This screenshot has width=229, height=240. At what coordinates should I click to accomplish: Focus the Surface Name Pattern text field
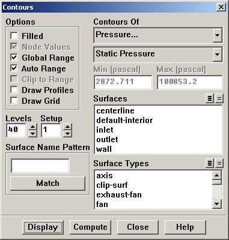click(x=40, y=166)
